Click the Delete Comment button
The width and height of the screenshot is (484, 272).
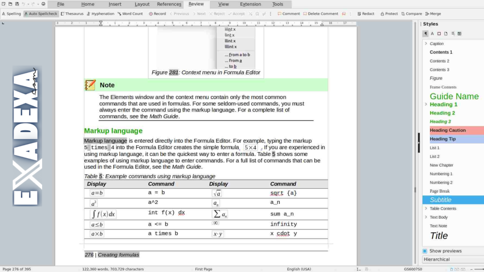pos(321,13)
